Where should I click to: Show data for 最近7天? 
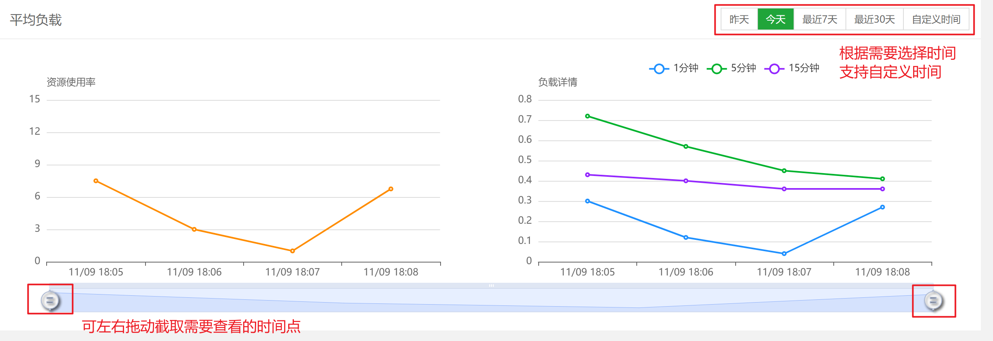click(820, 19)
